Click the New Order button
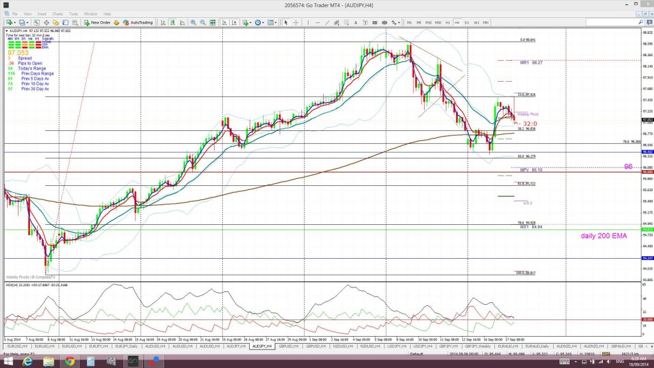The image size is (654, 368). [97, 22]
